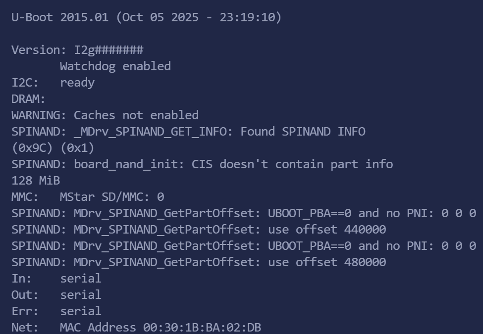This screenshot has width=483, height=334.
Task: Click the use offset 480000 line
Action: pos(199,262)
